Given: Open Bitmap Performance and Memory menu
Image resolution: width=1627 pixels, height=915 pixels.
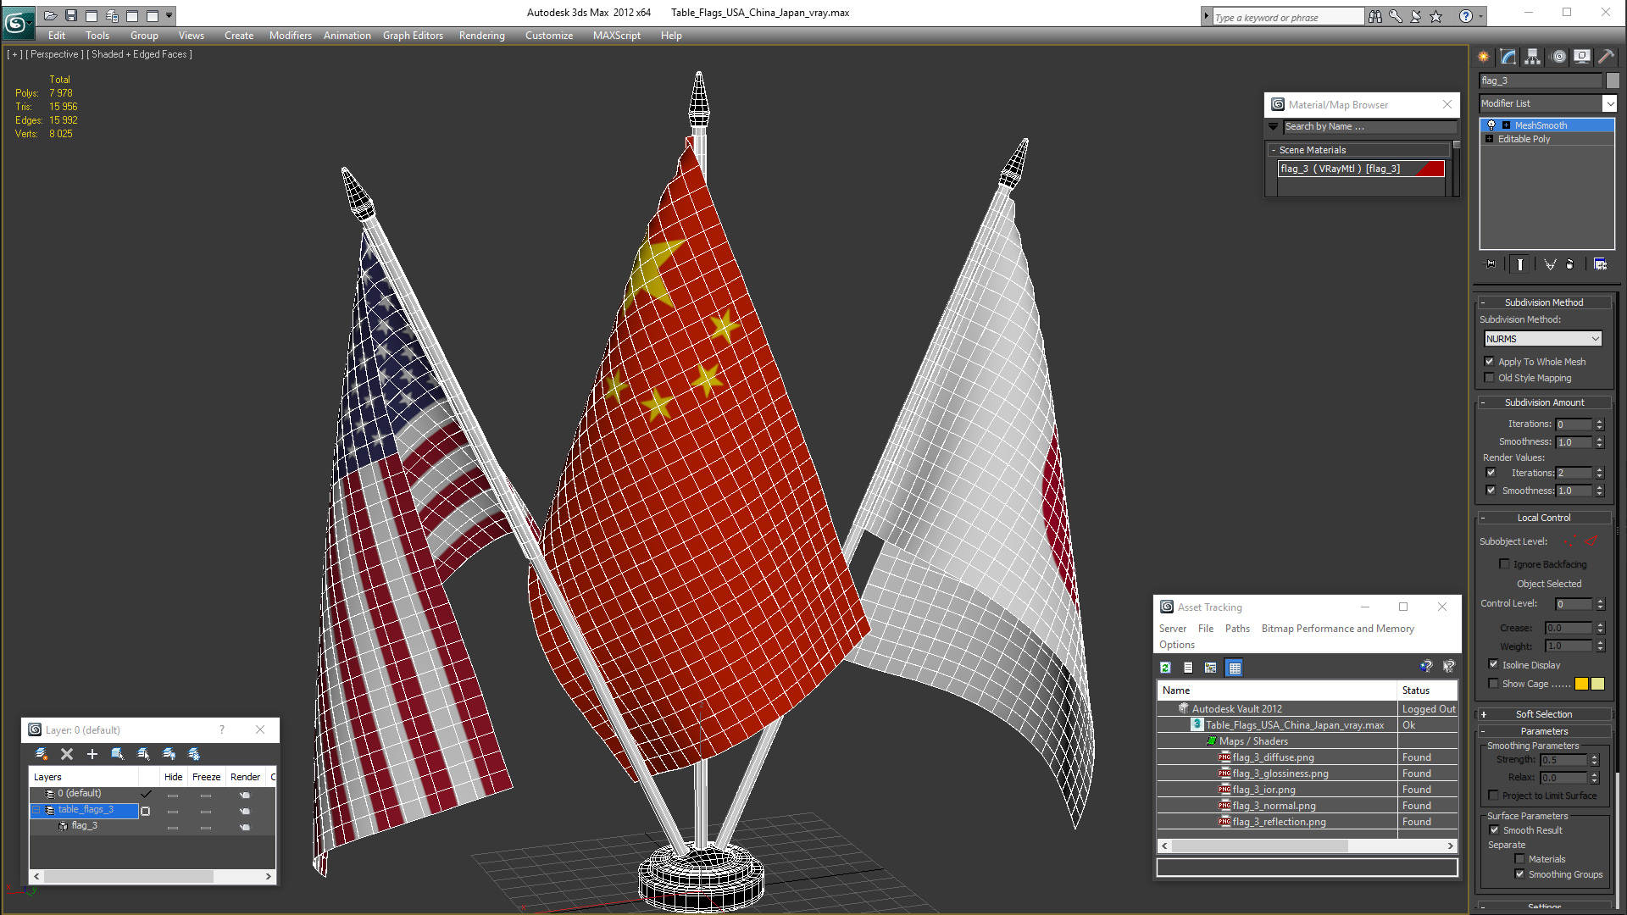Looking at the screenshot, I should point(1337,629).
